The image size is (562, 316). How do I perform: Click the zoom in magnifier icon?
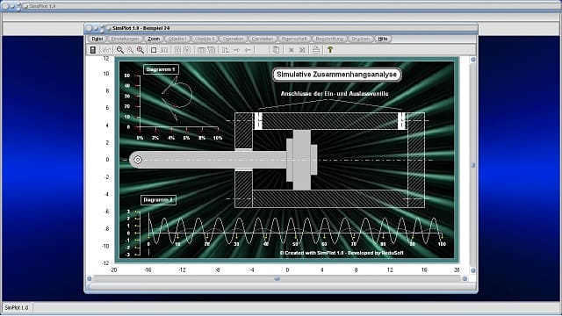(140, 50)
